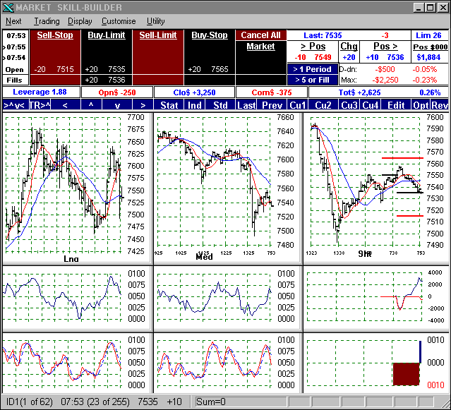Click the Leverage 1.88 field
451x410 pixels.
pyautogui.click(x=41, y=92)
